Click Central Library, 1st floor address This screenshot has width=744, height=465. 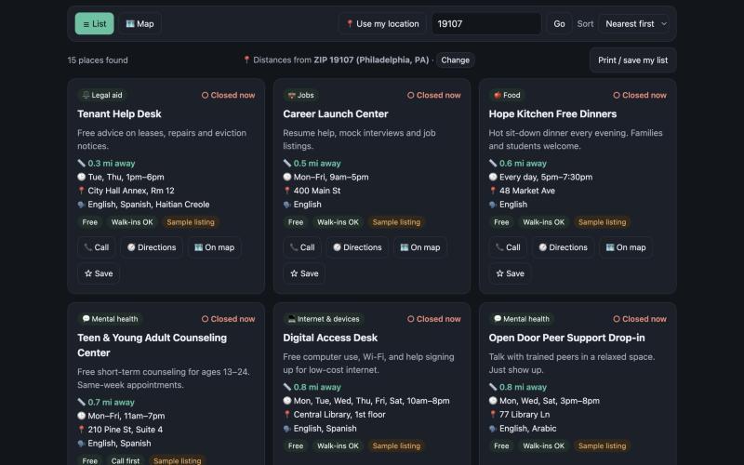(339, 415)
